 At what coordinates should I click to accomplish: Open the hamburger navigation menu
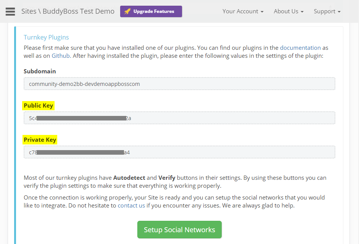pos(10,11)
